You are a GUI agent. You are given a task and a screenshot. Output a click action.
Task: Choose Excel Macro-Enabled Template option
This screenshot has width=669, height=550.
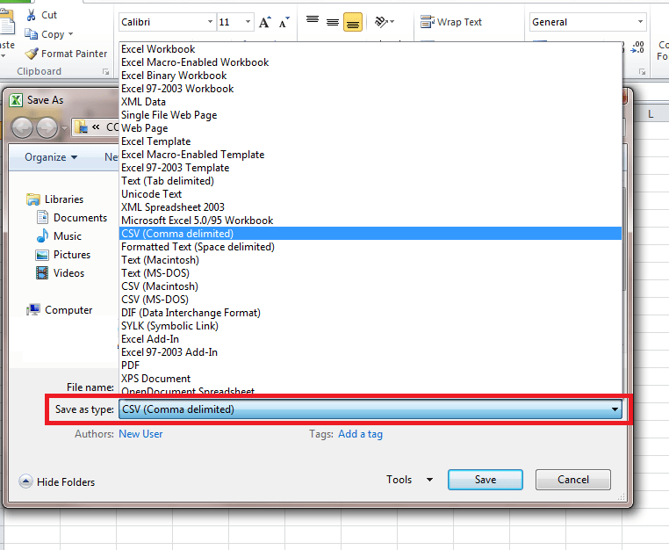point(370,155)
